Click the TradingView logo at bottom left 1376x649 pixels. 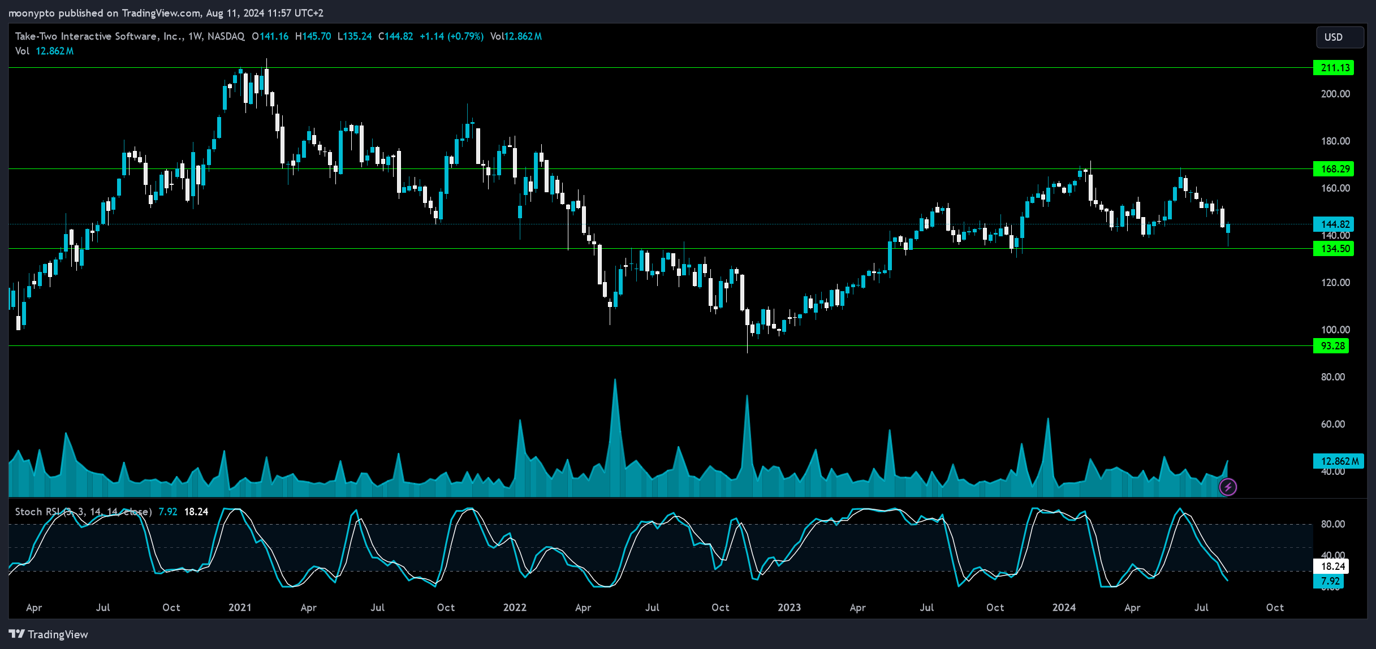pos(49,634)
